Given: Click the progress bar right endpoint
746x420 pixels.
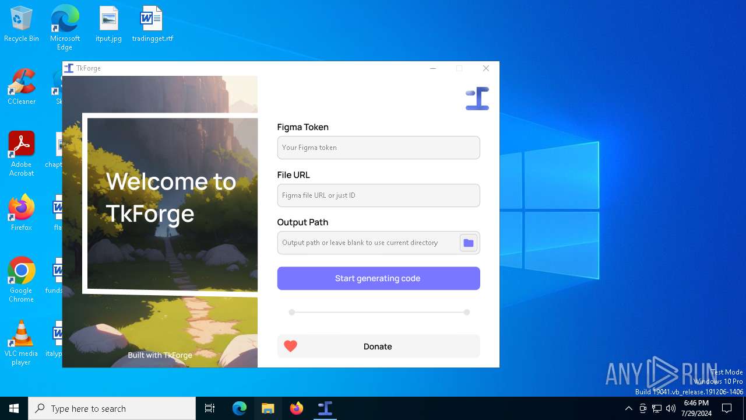Looking at the screenshot, I should 467,312.
